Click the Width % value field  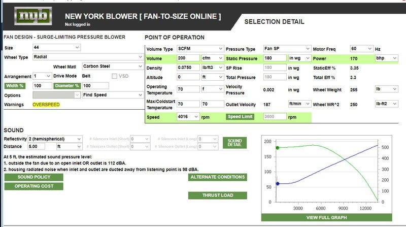(42, 86)
